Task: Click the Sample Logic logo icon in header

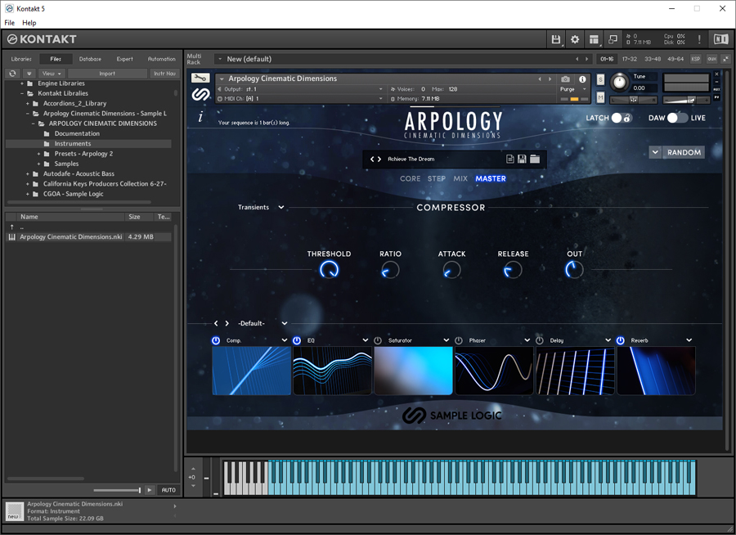Action: coord(200,94)
